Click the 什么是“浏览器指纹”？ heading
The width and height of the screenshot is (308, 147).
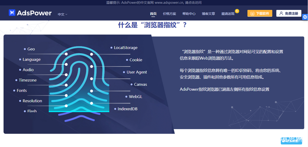click(x=152, y=25)
